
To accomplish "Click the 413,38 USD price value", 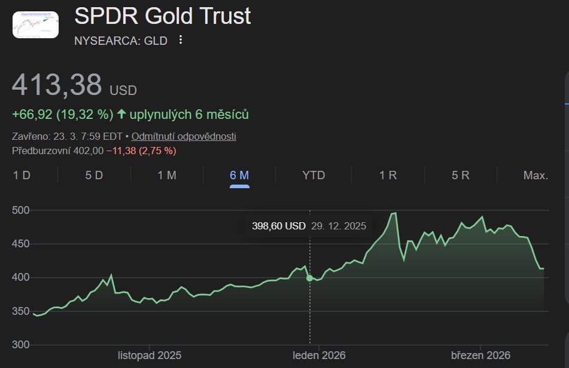I will (x=57, y=85).
